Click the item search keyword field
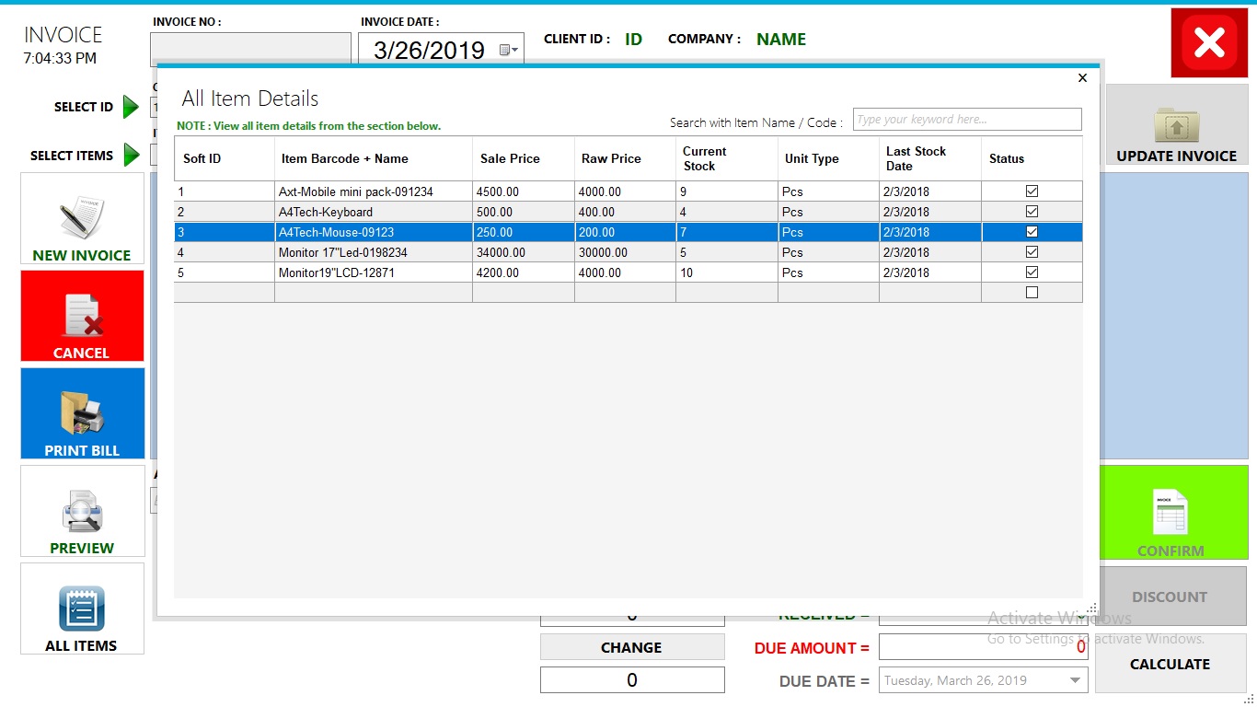1257x707 pixels. coord(967,119)
